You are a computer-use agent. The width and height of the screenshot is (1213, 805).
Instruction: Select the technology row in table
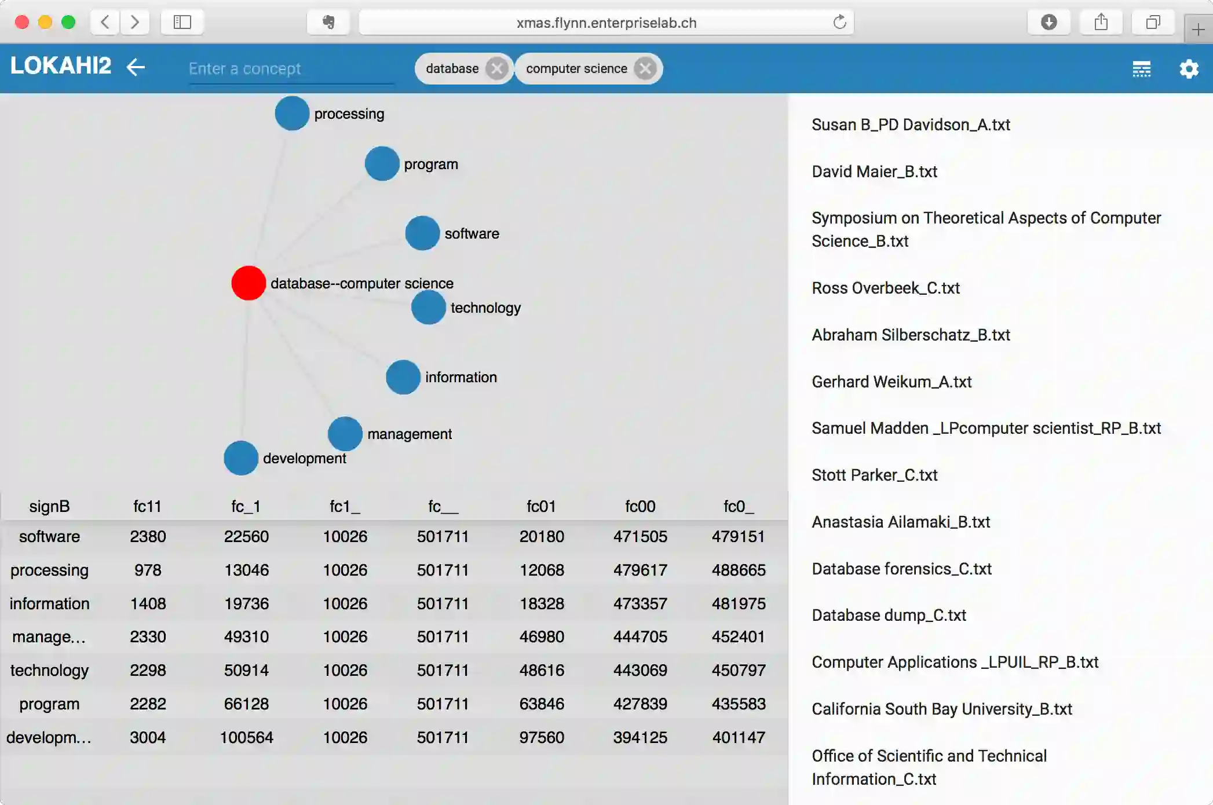coord(49,670)
